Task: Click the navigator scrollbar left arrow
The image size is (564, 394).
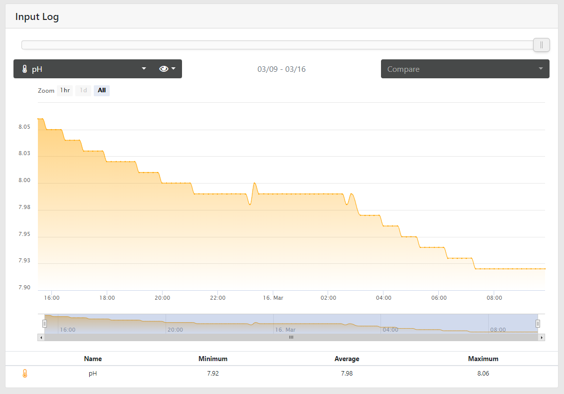Action: (41, 338)
